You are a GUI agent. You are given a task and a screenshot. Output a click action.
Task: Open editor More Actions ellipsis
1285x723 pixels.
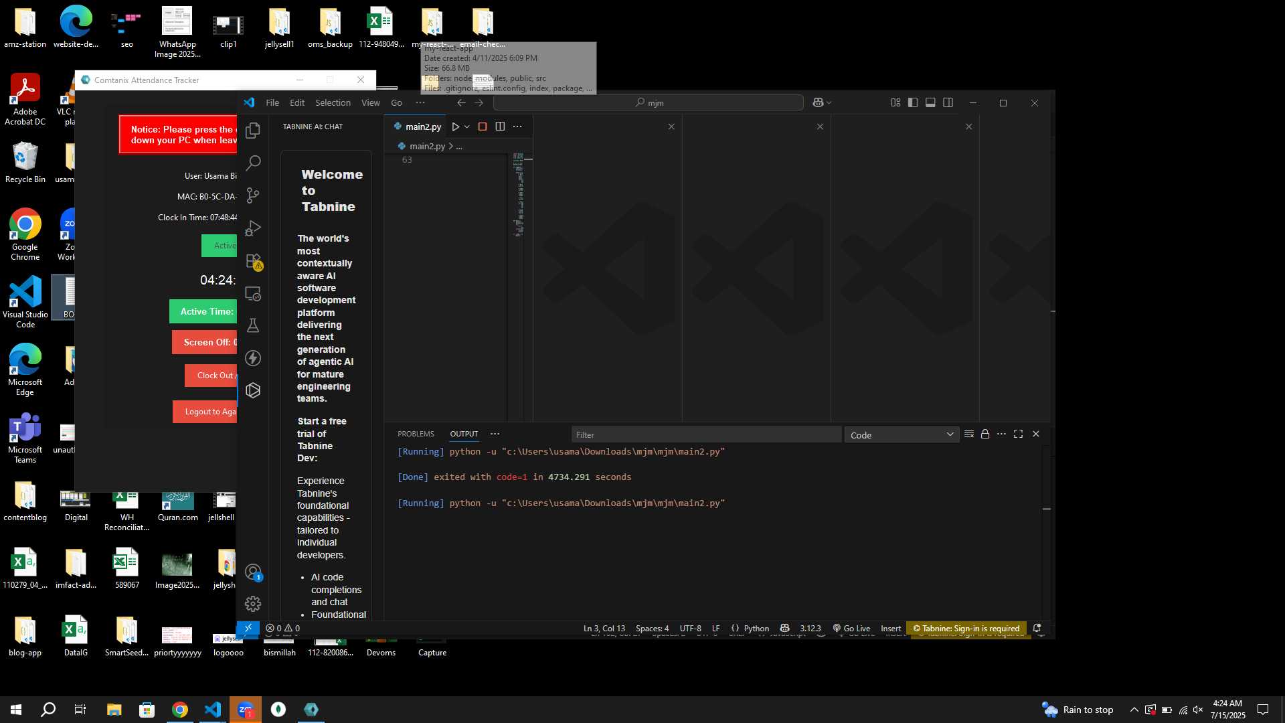pyautogui.click(x=517, y=127)
